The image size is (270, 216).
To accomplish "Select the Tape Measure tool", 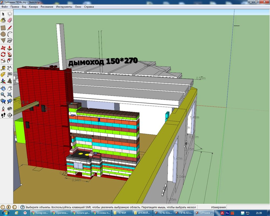I will (x=3, y=68).
